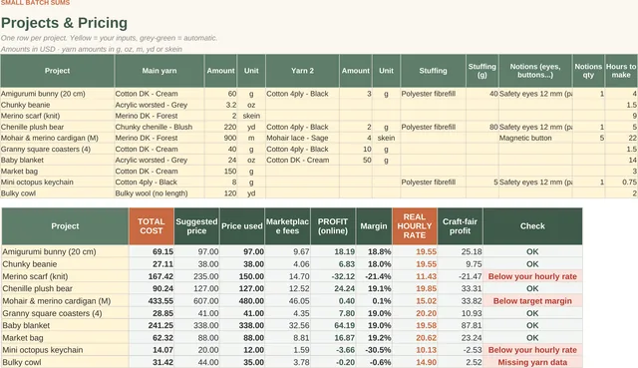
Task: Select 'Mohair & merino cardigan (M)' in the inputs table
Action: click(x=58, y=138)
